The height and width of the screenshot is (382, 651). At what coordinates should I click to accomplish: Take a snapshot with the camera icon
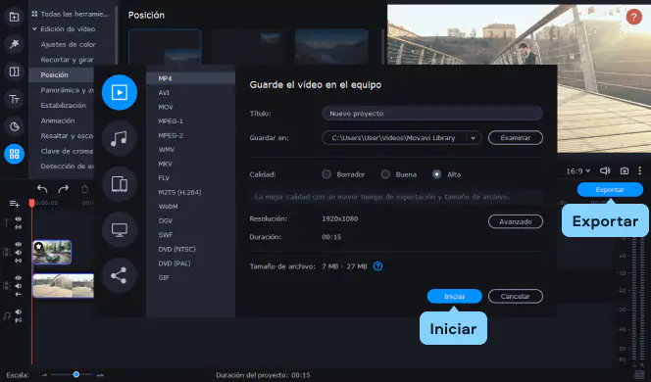pyautogui.click(x=624, y=170)
